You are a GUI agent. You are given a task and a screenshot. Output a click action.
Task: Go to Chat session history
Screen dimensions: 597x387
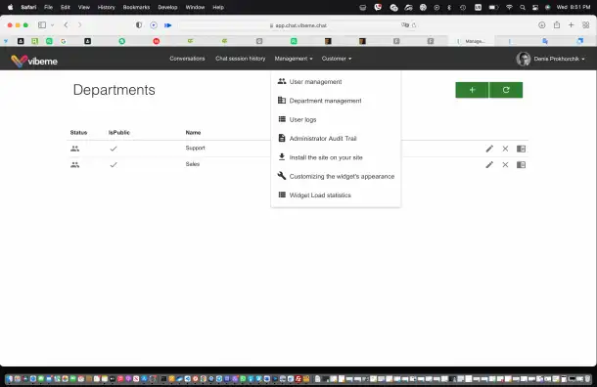[x=240, y=59]
